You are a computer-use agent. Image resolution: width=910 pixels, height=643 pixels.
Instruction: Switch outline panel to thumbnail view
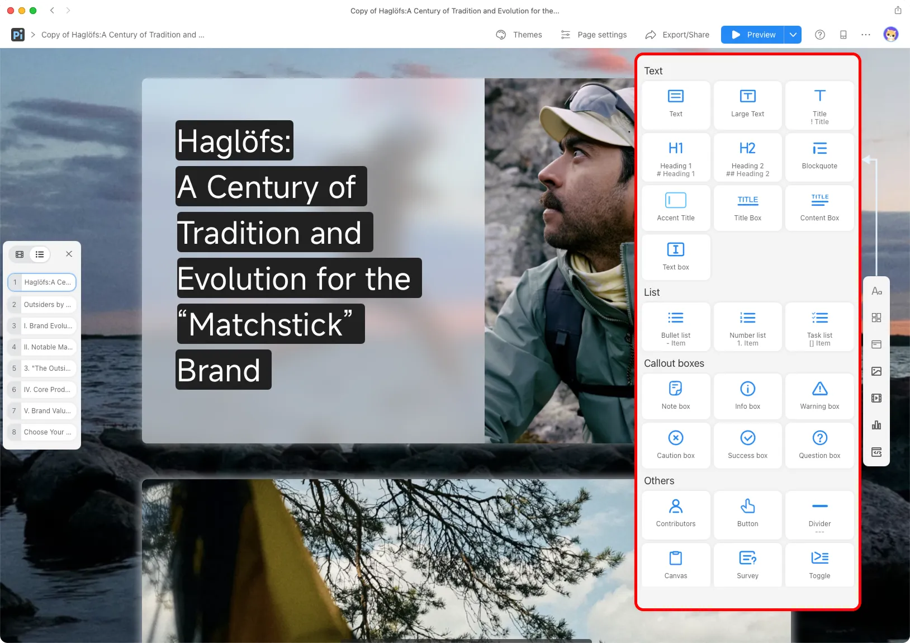coord(20,254)
